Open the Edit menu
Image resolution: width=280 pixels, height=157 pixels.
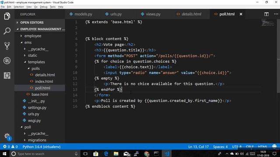(x=9, y=7)
